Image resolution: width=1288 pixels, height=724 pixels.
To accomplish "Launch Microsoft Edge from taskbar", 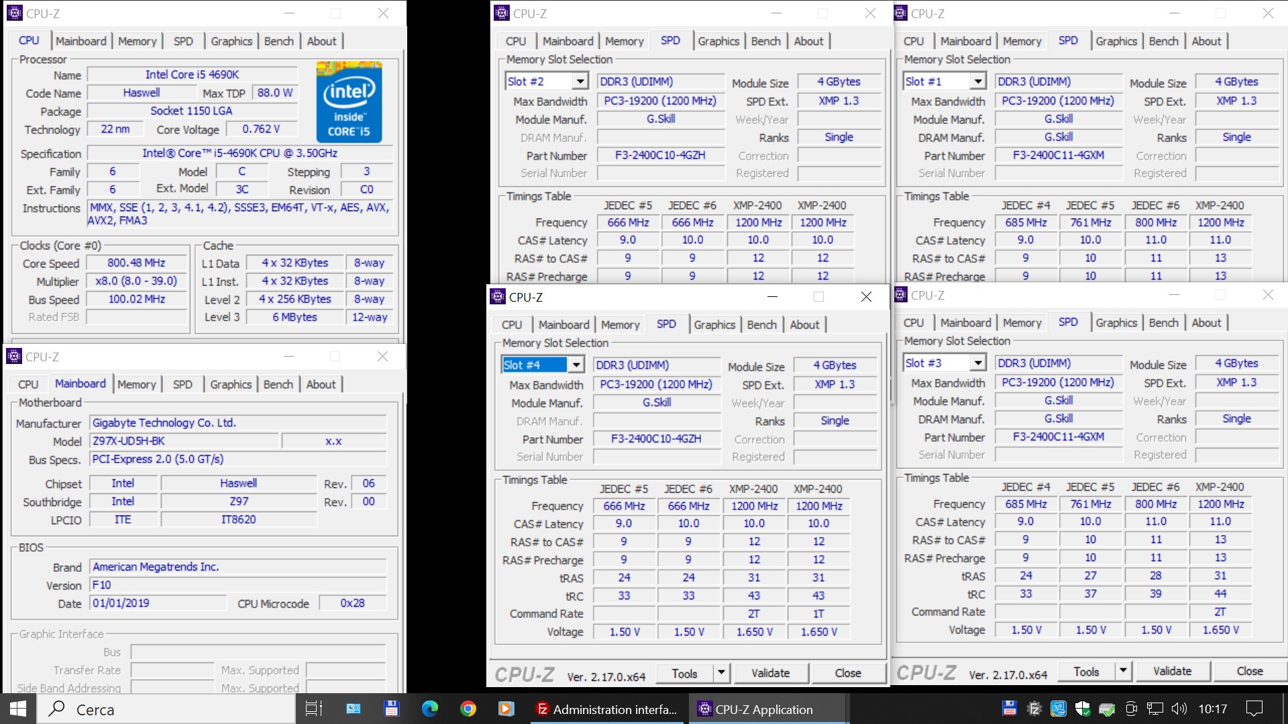I will 429,709.
